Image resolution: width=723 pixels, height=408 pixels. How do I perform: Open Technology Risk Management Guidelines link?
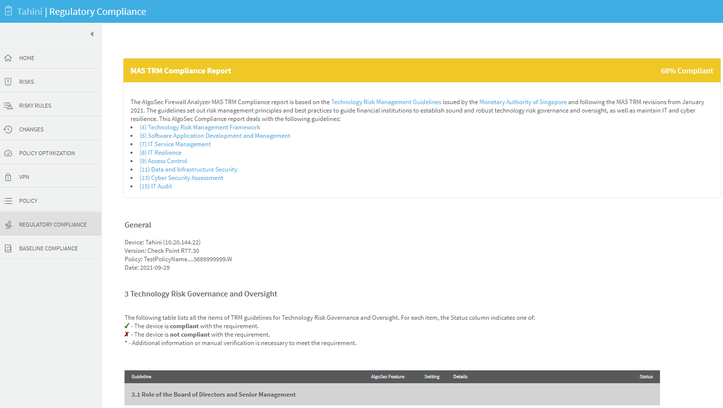386,102
